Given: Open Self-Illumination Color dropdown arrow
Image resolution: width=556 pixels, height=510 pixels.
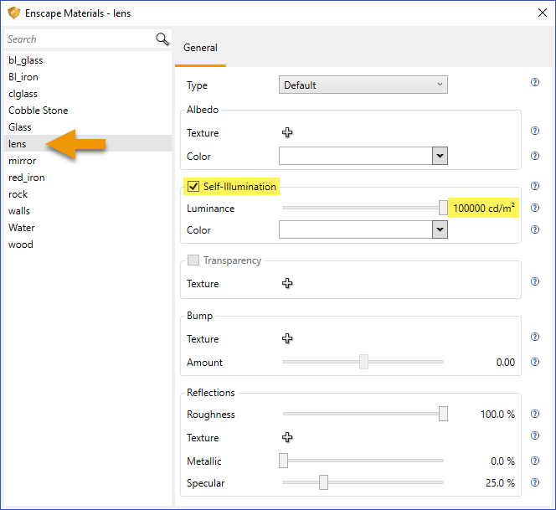Looking at the screenshot, I should pyautogui.click(x=440, y=229).
